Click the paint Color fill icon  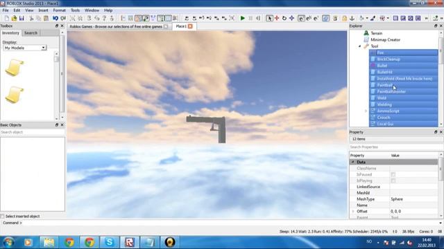361,19
